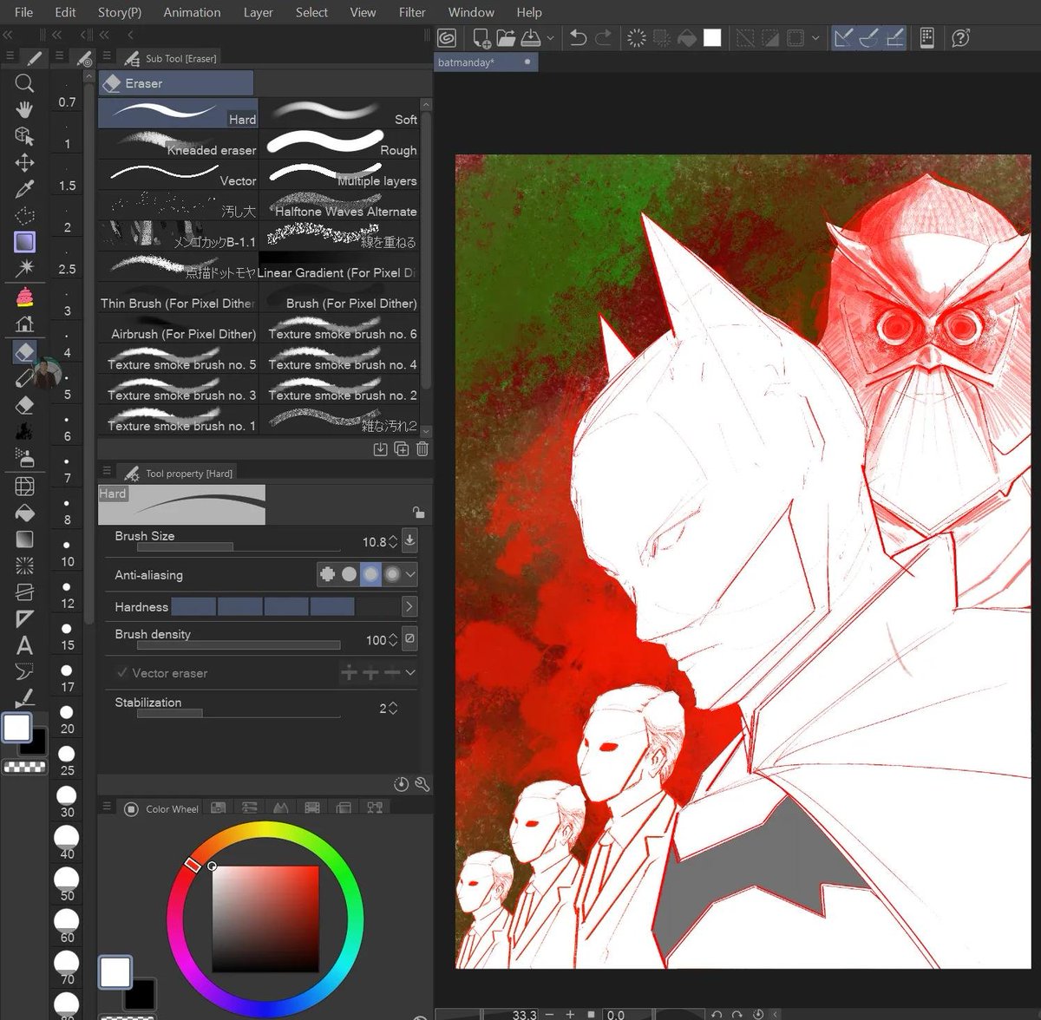Pick a color in the wheel square
Image resolution: width=1041 pixels, height=1020 pixels.
coord(265,919)
